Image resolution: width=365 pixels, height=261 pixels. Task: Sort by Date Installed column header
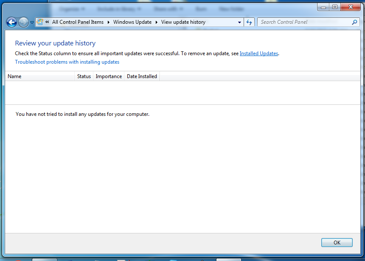pyautogui.click(x=142, y=76)
